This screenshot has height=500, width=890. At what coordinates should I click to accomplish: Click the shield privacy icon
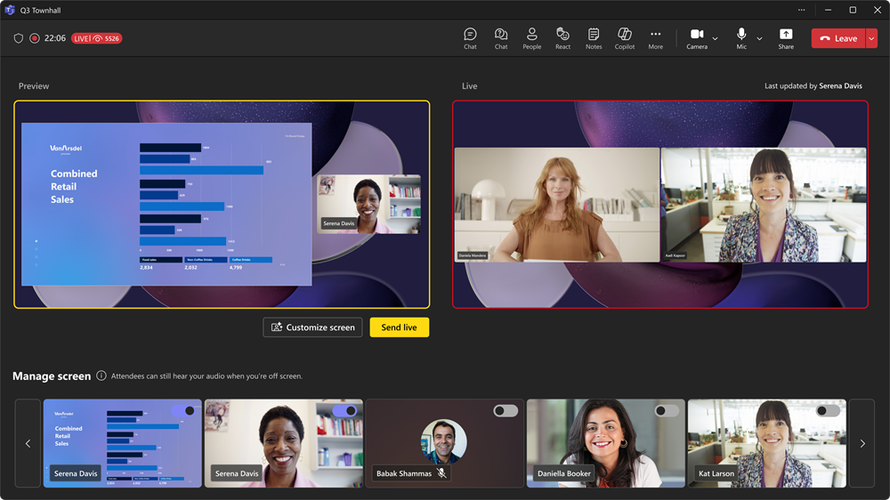(18, 38)
